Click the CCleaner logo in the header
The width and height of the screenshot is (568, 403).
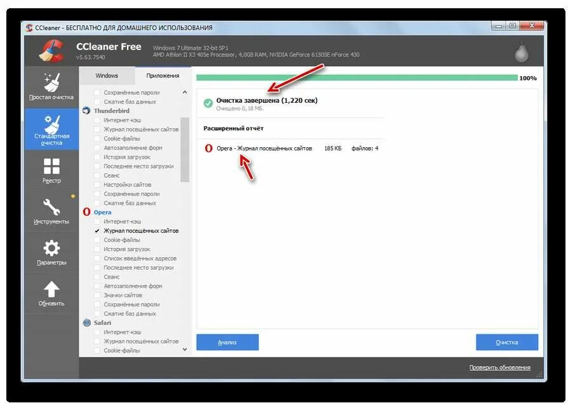(x=52, y=50)
